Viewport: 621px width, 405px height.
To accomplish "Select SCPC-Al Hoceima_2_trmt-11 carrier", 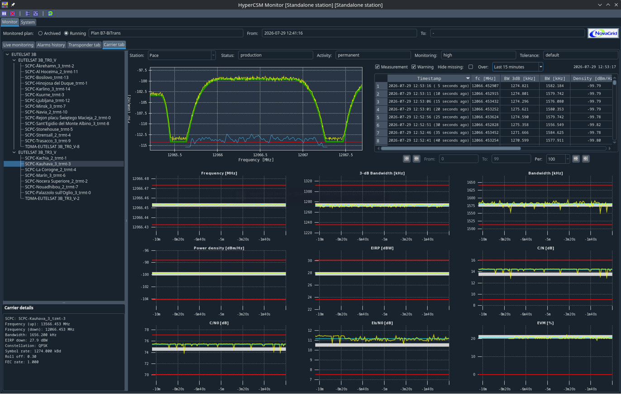I will 52,71.
